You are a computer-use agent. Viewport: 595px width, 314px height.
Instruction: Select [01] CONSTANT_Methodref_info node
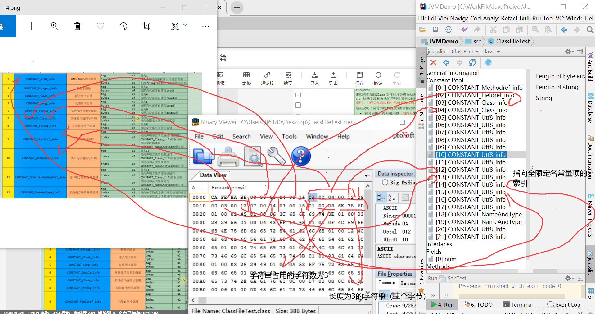click(x=479, y=88)
